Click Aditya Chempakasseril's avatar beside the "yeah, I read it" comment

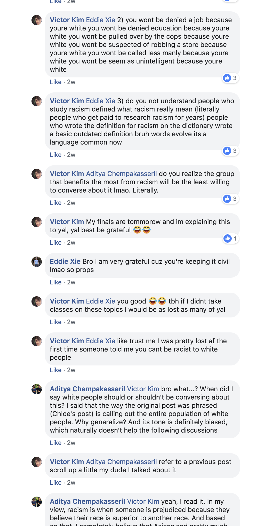coord(37,502)
